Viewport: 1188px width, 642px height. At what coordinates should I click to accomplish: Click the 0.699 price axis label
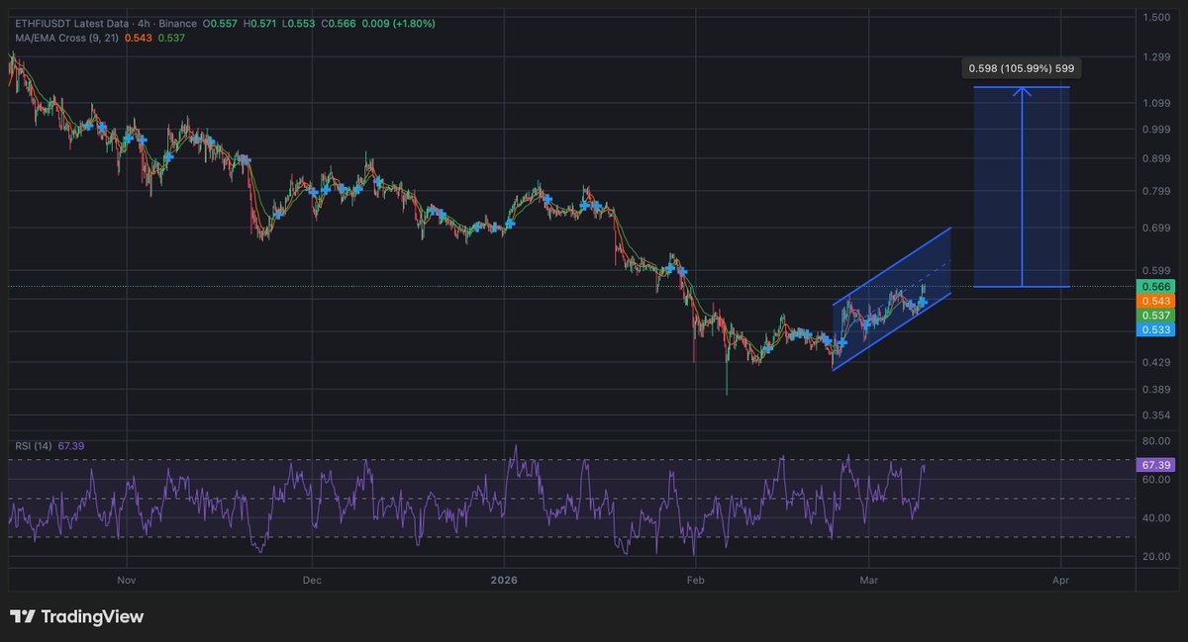pos(1157,229)
